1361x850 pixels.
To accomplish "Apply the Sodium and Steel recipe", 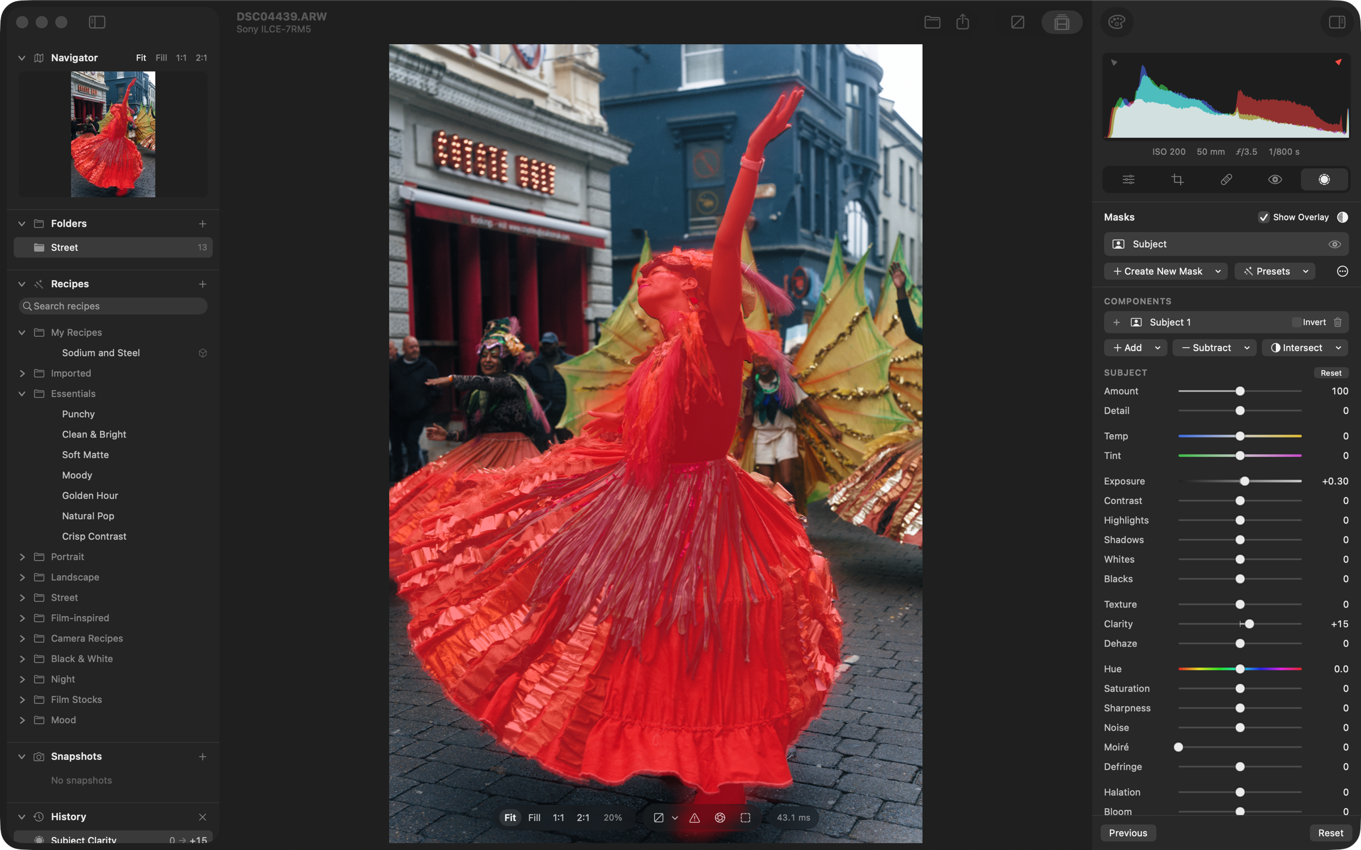I will [101, 353].
